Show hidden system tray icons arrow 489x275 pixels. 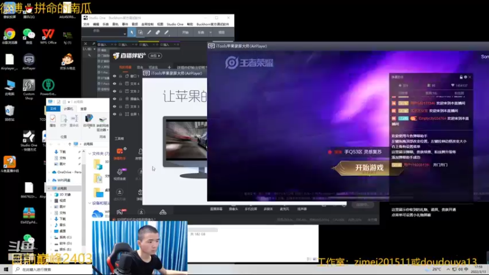coord(448,269)
